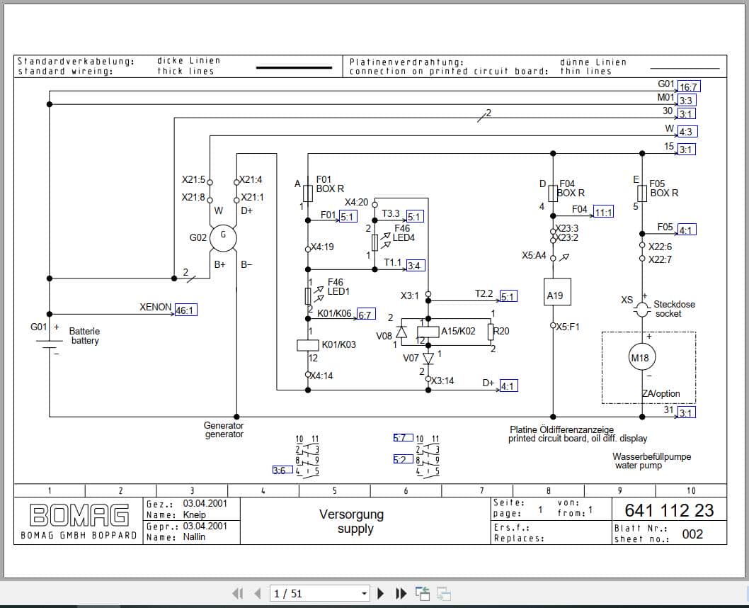Click the X5:F1 terminal label
Image resolution: width=749 pixels, height=608 pixels.
coord(568,327)
